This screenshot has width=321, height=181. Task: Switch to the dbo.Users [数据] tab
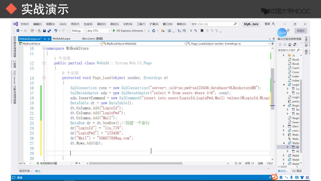(92, 39)
